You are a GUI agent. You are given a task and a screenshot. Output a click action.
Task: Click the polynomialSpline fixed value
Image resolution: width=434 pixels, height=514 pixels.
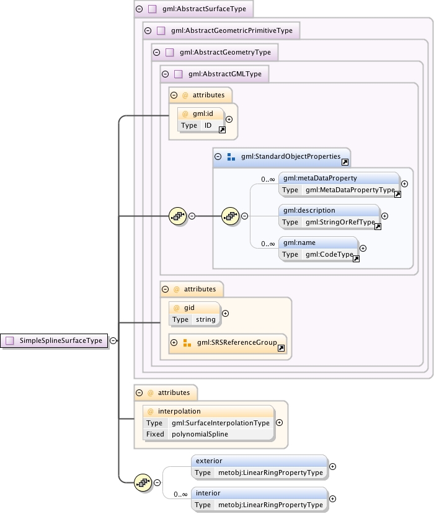(x=200, y=434)
